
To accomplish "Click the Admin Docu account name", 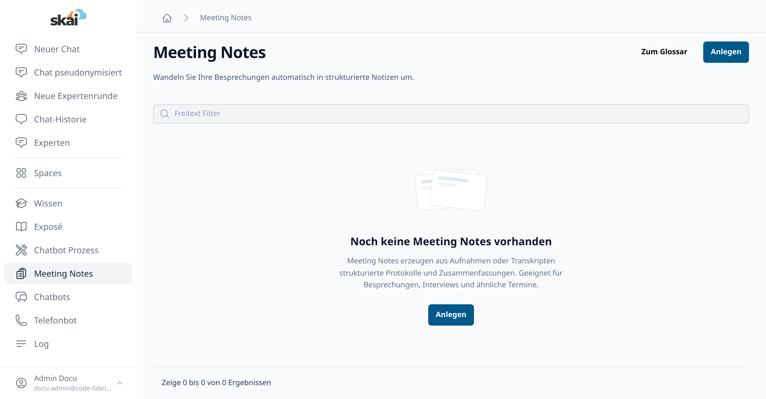I will click(55, 378).
